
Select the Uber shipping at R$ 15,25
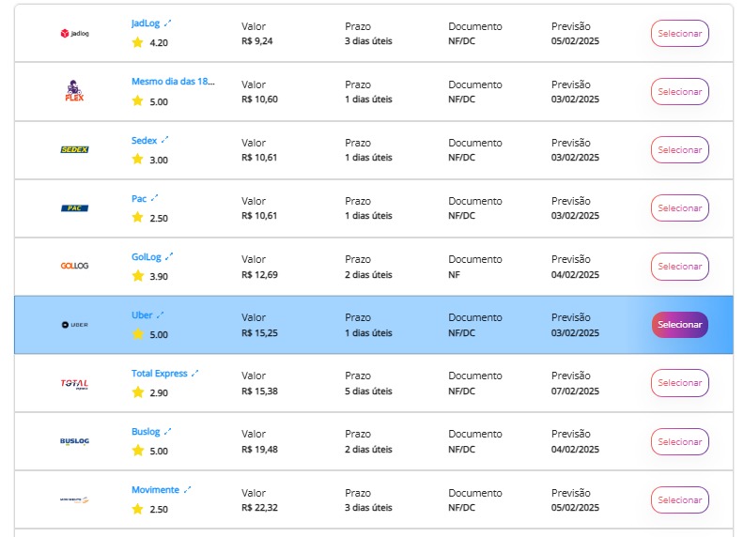(679, 325)
